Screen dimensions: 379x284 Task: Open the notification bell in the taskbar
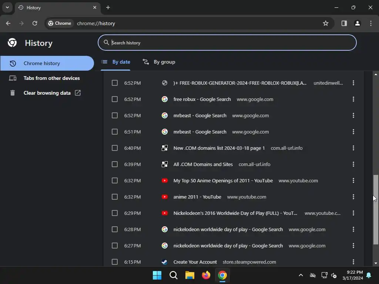[369, 275]
